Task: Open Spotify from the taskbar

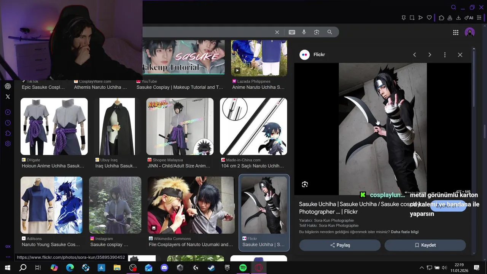Action: pos(243,268)
